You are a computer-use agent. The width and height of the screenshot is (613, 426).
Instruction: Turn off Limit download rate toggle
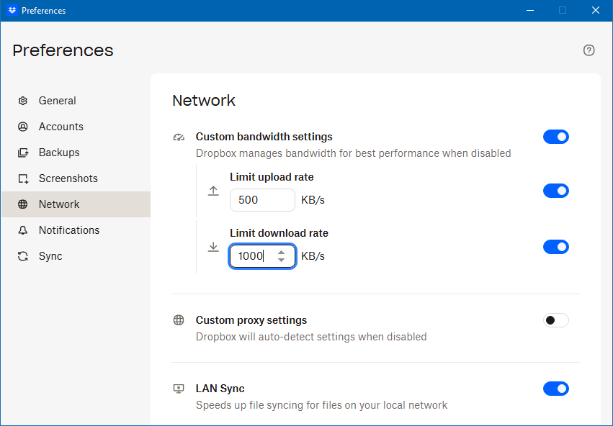pyautogui.click(x=556, y=247)
